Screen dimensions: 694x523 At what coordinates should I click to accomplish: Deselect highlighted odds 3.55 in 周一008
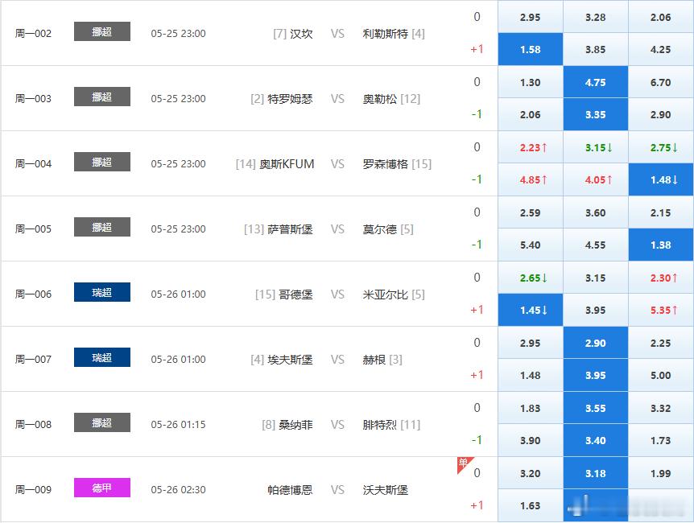[595, 408]
